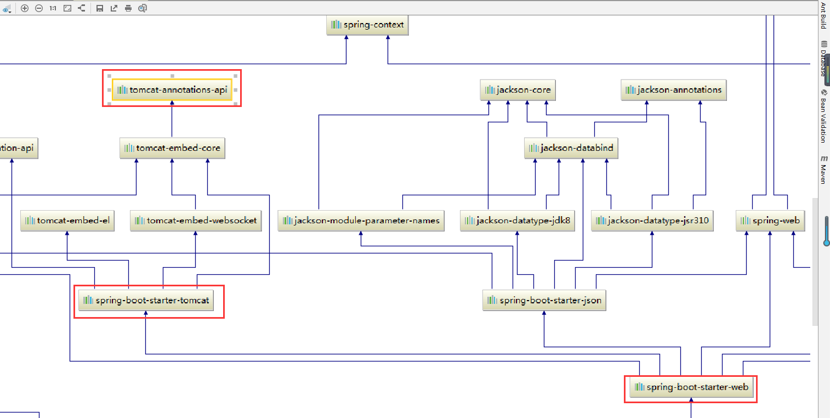Select the jackson-databind node
Viewport: 830px width, 418px height.
click(x=571, y=148)
